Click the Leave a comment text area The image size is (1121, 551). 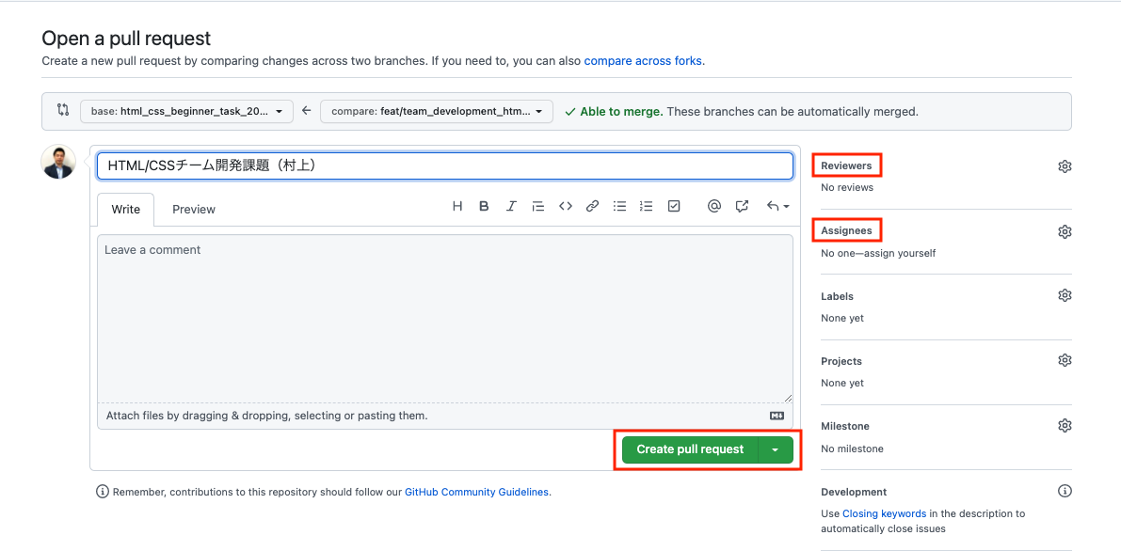click(444, 319)
